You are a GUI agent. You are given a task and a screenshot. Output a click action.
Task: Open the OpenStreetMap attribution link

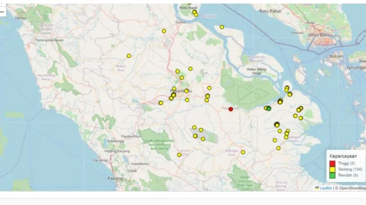click(x=350, y=188)
